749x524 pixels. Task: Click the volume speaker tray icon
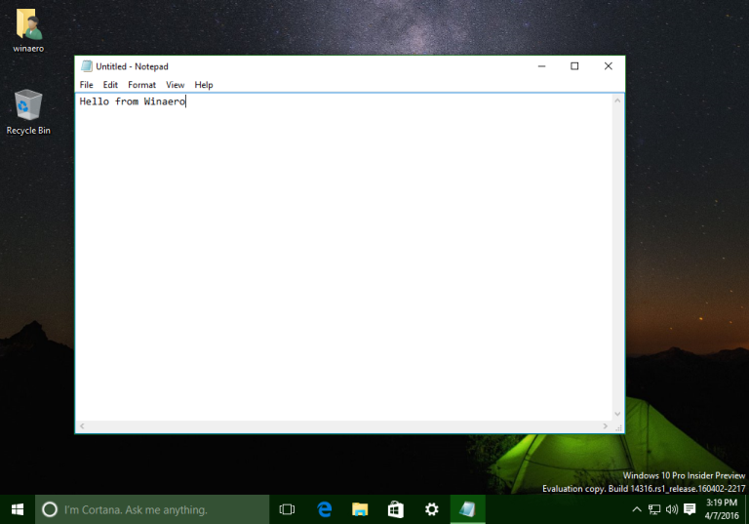[672, 509]
